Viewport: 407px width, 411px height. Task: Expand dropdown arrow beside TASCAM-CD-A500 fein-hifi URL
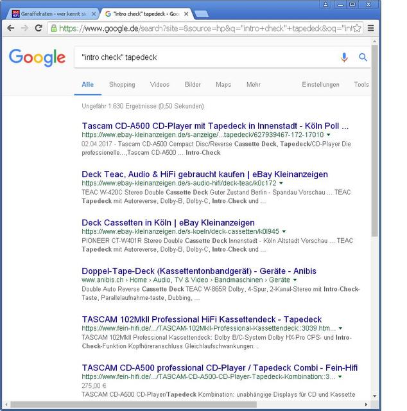coord(340,377)
